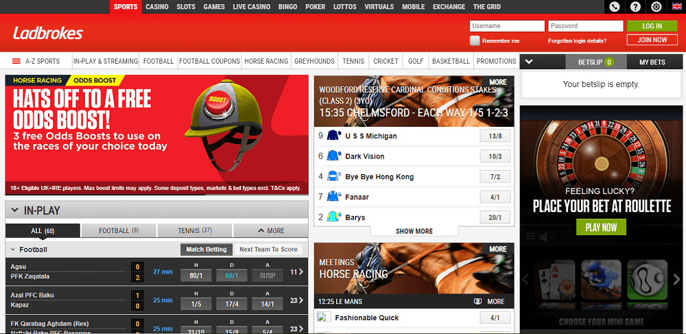Click the phone contact icon
Image resolution: width=686 pixels, height=334 pixels.
pos(615,7)
